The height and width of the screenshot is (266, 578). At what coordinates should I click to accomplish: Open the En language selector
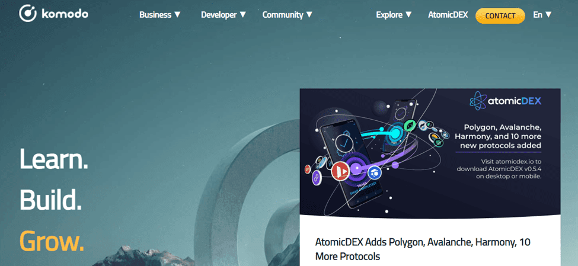[542, 15]
